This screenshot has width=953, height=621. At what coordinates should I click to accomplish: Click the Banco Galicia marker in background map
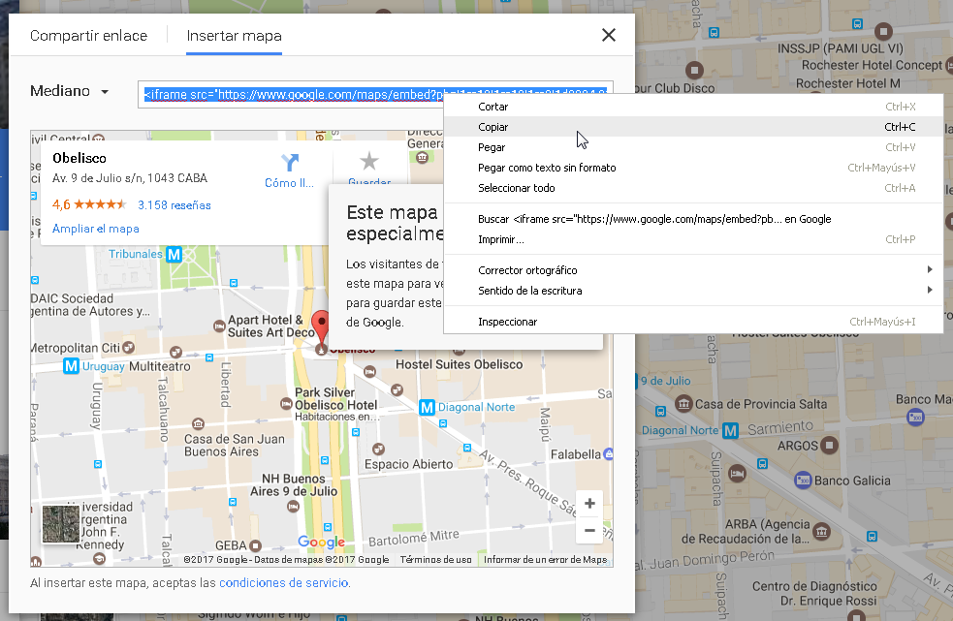coord(803,480)
